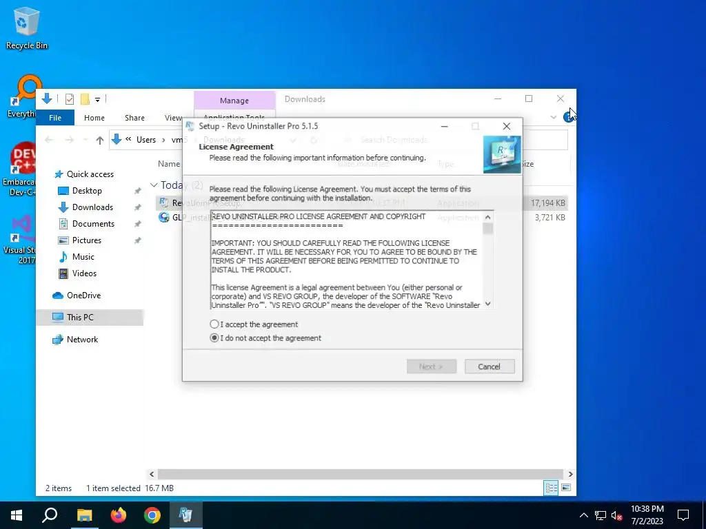This screenshot has height=529, width=706.
Task: Select the Visual Studio 2017 desktop shortcut
Action: pyautogui.click(x=20, y=240)
